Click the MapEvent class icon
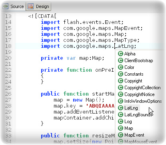 [120, 135]
